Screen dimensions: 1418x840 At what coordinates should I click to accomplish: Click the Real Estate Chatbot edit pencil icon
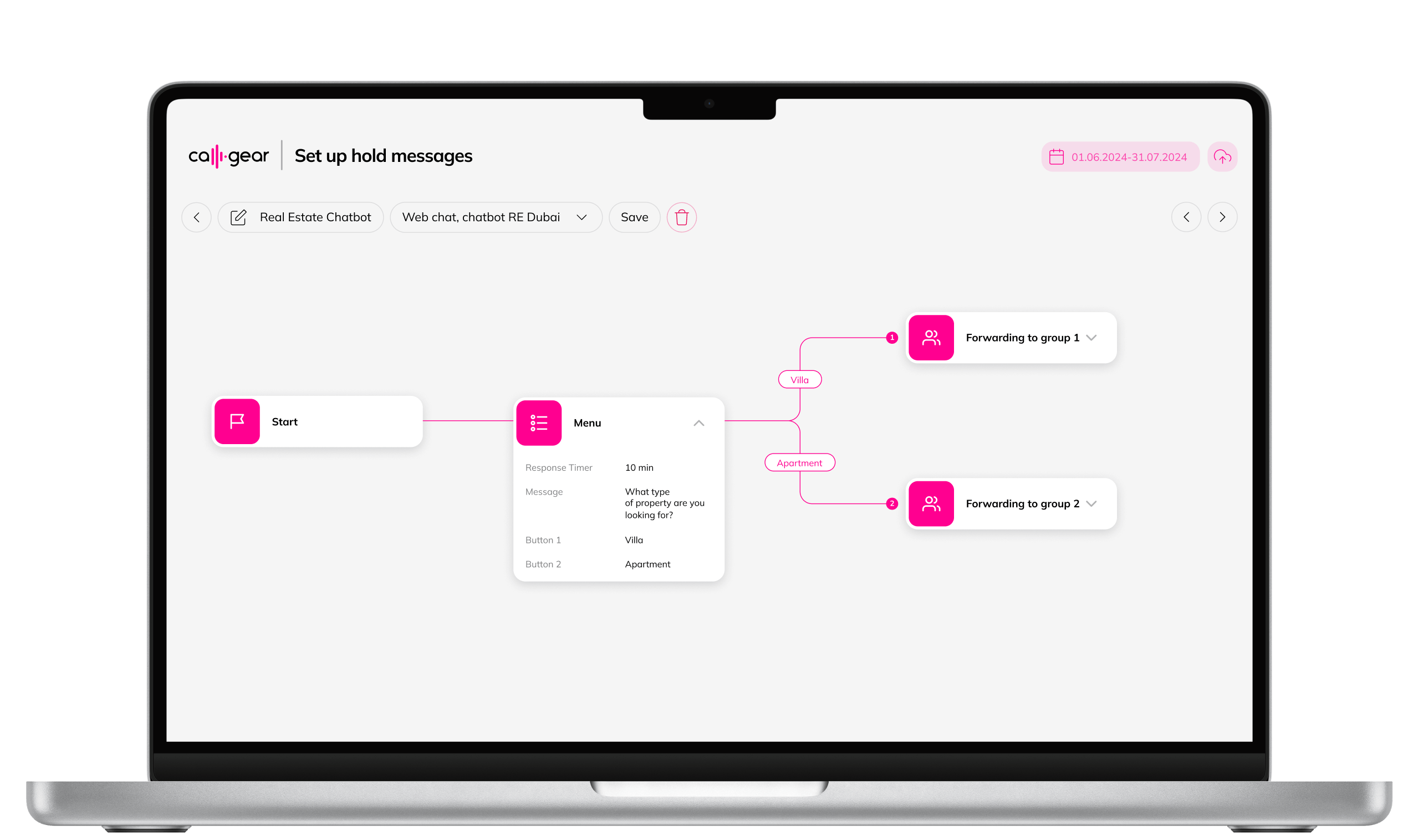237,216
